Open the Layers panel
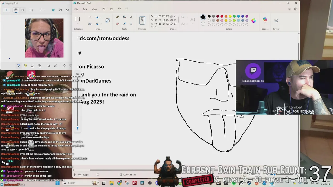 (276, 20)
